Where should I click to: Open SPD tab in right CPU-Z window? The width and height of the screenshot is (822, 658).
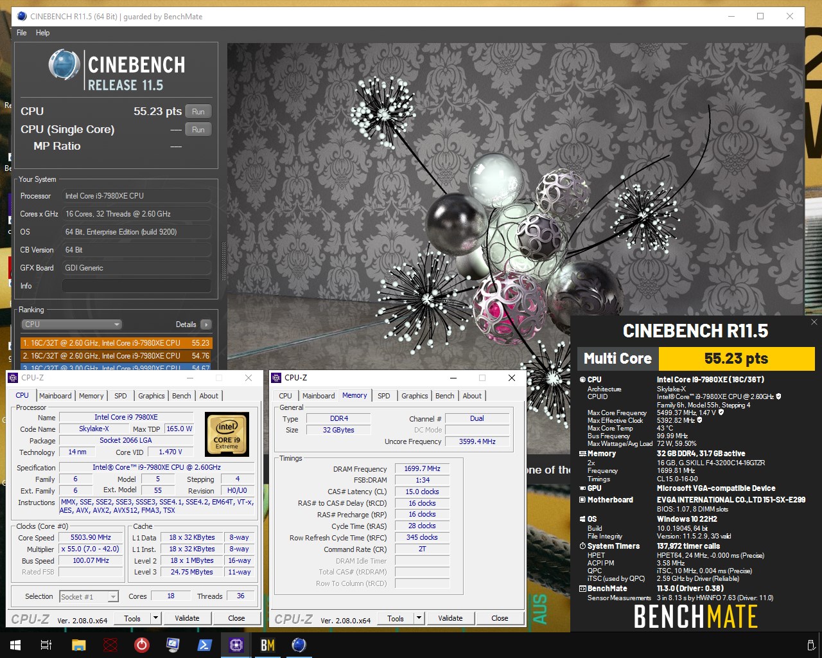(384, 396)
